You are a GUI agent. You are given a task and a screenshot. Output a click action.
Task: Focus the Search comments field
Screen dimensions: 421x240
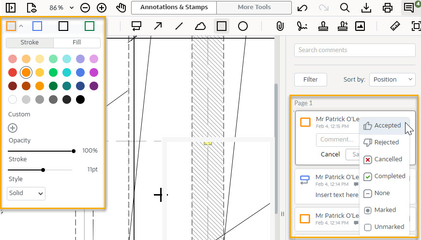(355, 50)
